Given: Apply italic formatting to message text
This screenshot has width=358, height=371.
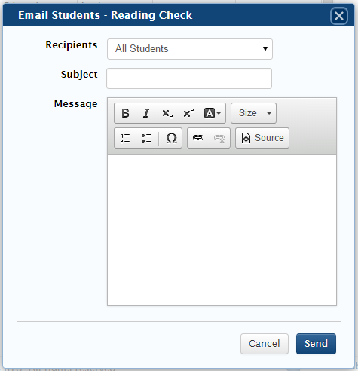Looking at the screenshot, I should coord(146,113).
